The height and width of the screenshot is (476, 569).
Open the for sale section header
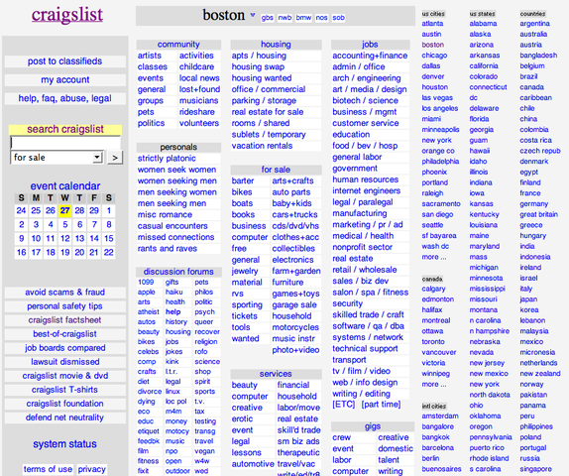click(276, 170)
